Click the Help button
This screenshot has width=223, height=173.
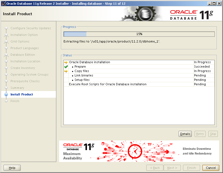tap(12, 167)
